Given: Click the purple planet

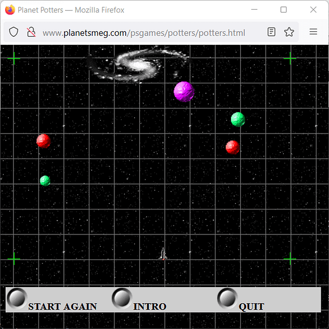Looking at the screenshot, I should [184, 92].
